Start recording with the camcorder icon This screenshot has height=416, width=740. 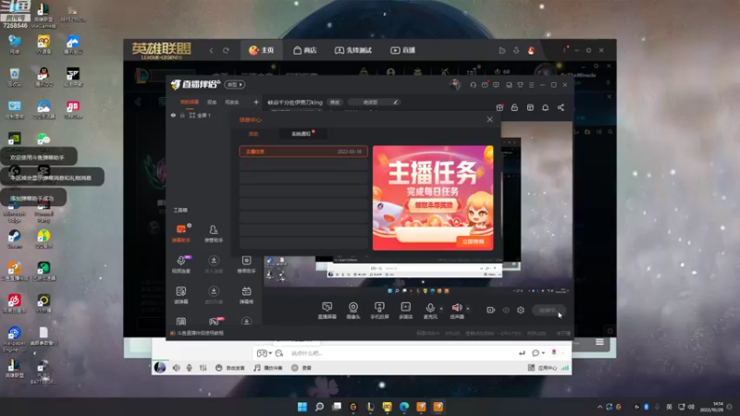coord(491,310)
